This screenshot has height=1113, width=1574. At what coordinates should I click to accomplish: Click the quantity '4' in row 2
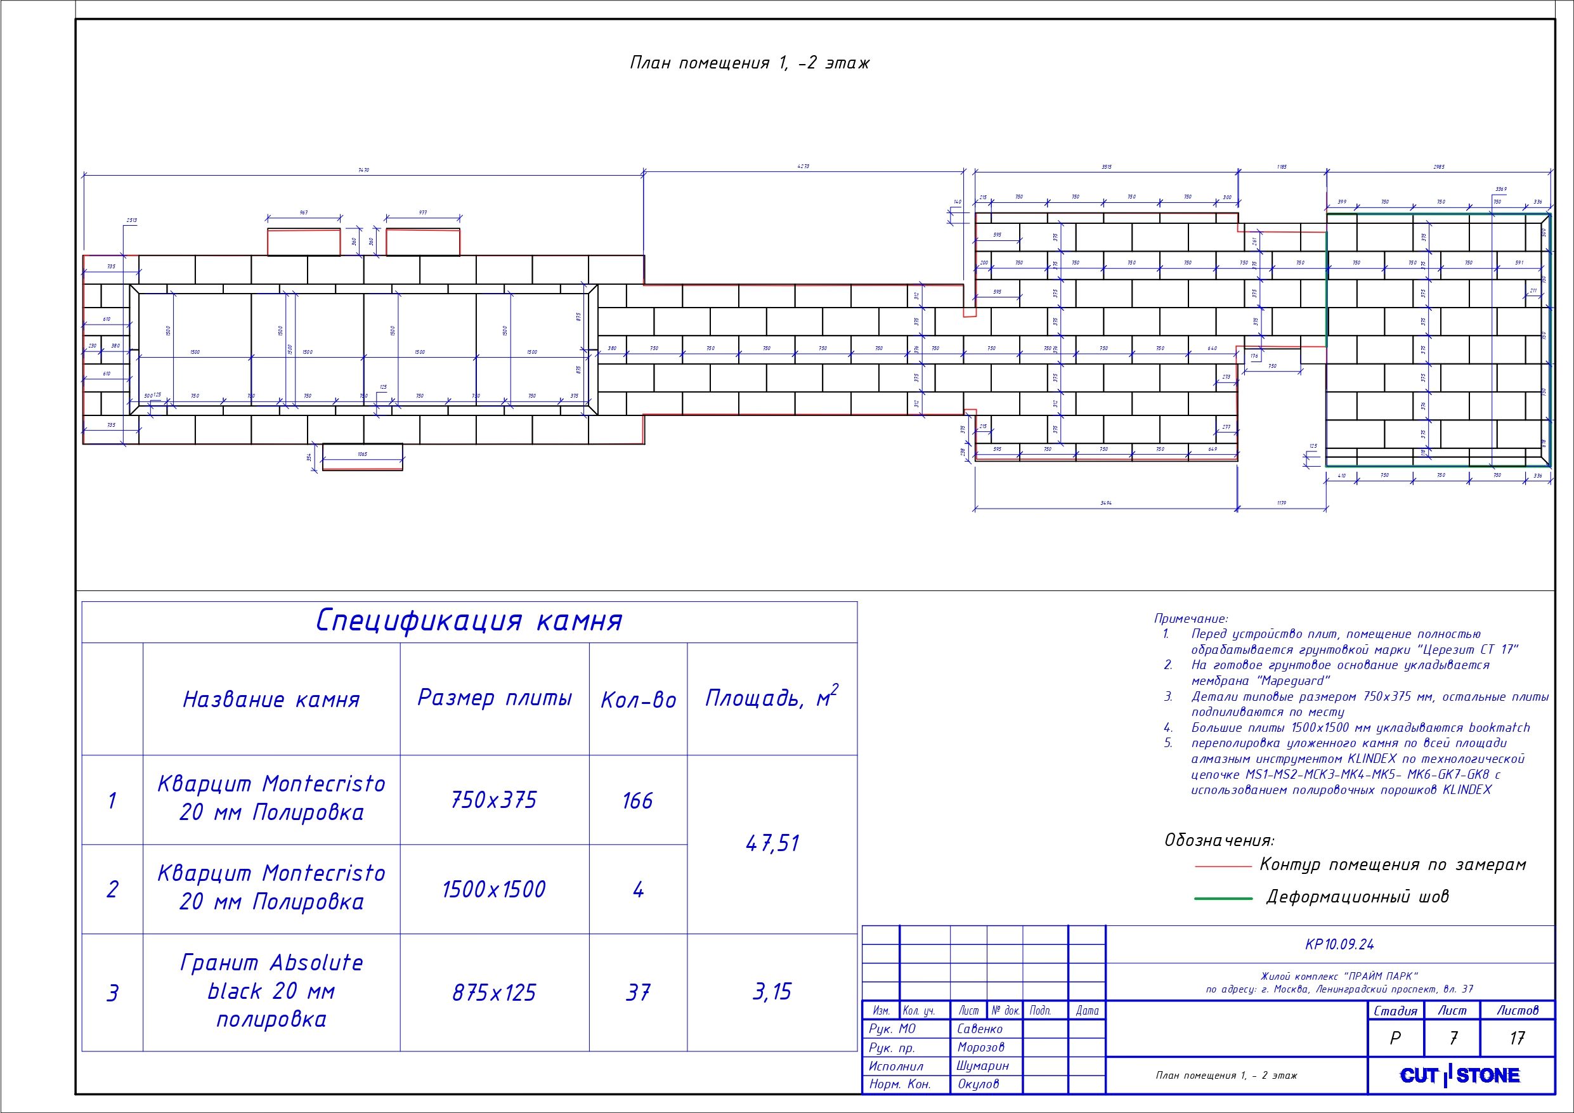click(638, 889)
